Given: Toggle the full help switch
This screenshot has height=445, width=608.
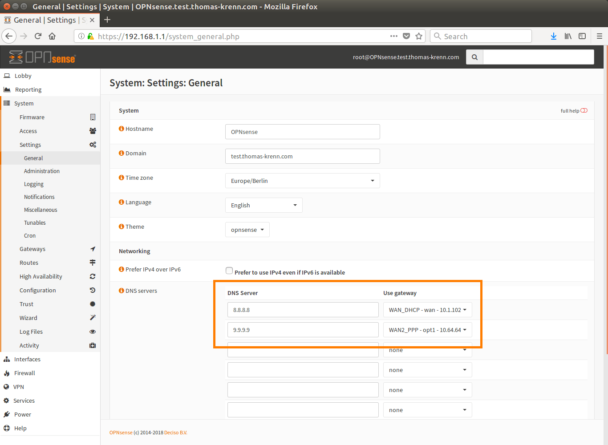Looking at the screenshot, I should (x=584, y=111).
